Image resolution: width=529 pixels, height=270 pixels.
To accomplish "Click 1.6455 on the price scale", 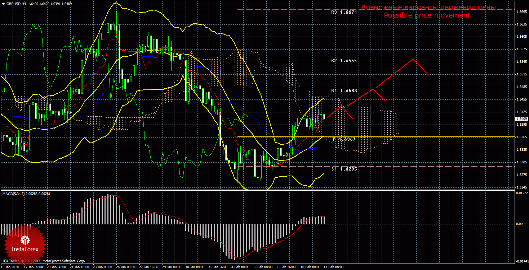I will coord(522,99).
